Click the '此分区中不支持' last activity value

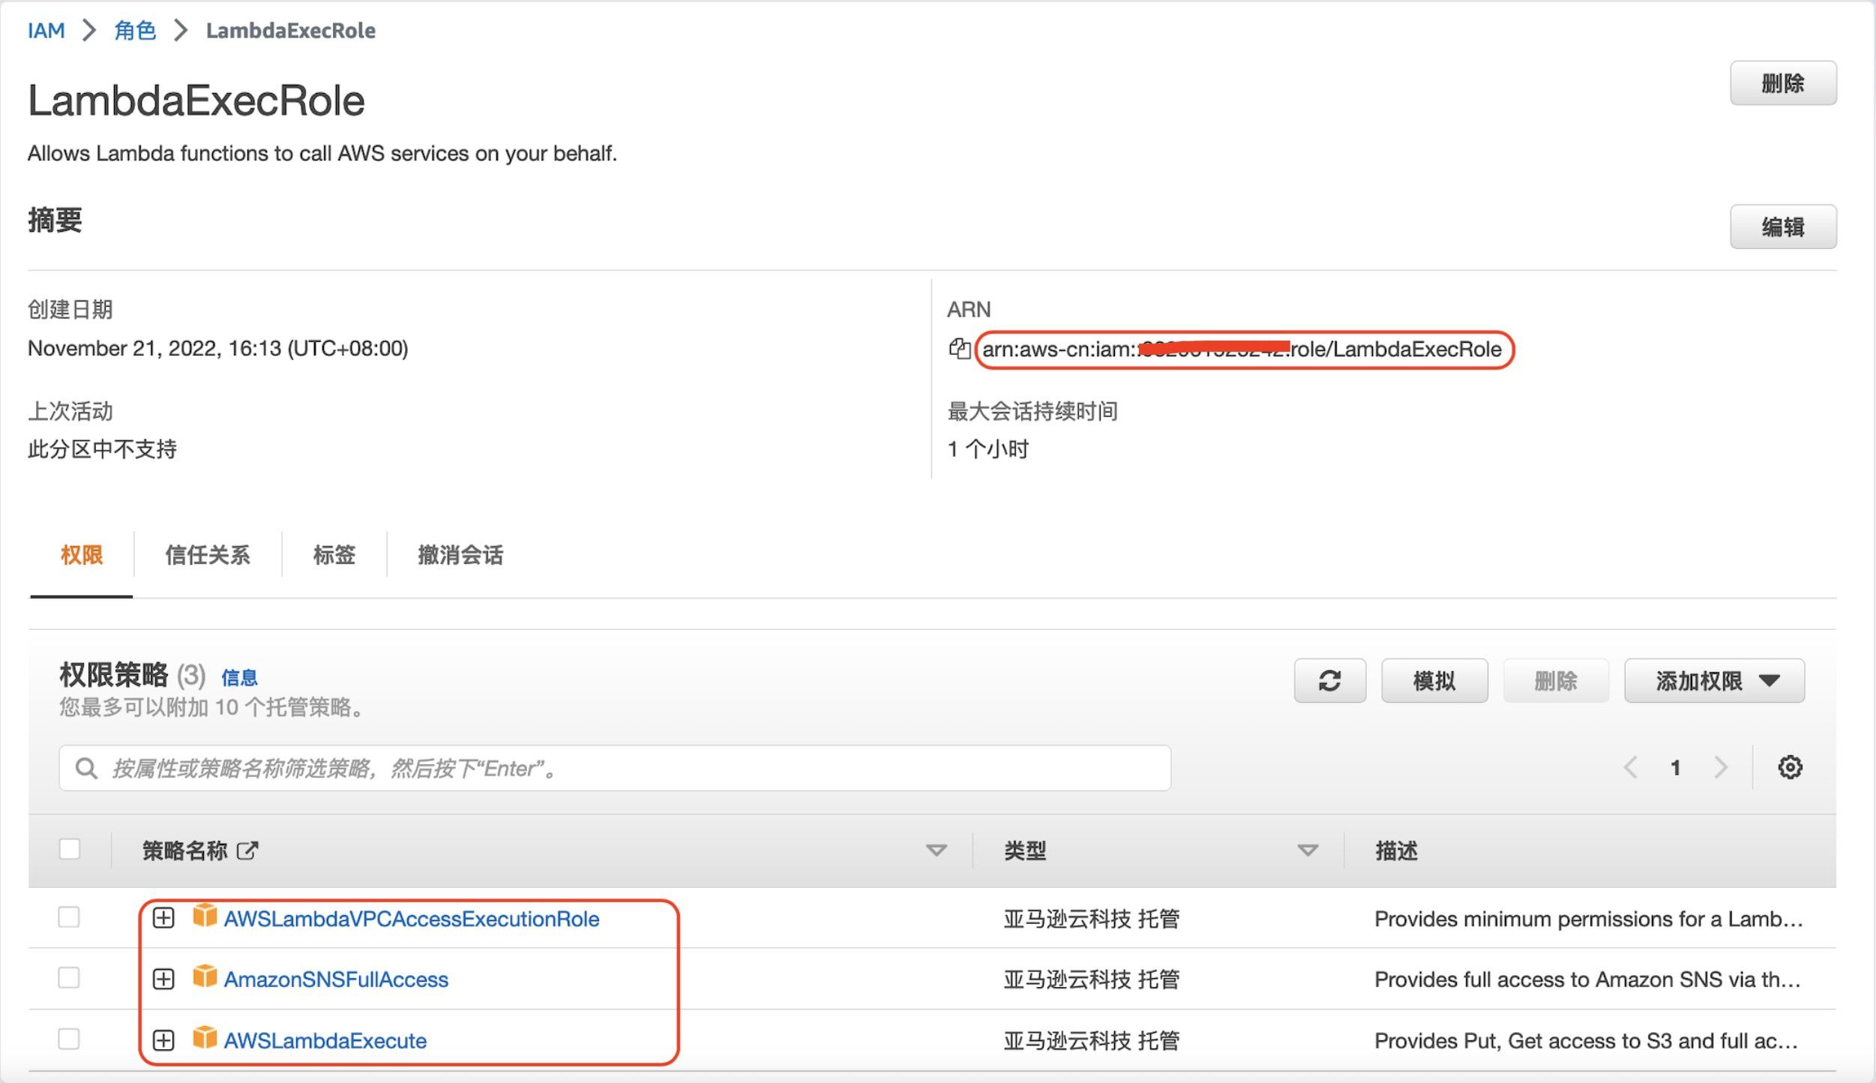coord(103,449)
